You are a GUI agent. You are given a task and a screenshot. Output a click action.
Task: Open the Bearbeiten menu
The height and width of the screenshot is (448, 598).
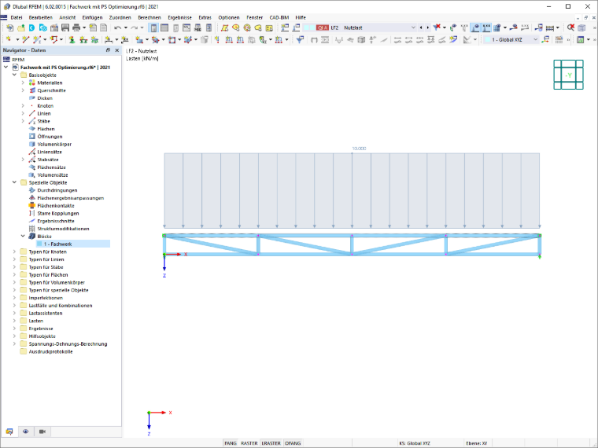[40, 17]
